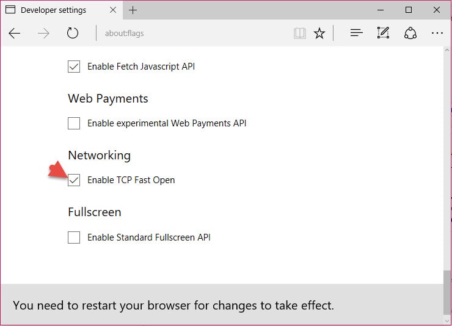The width and height of the screenshot is (452, 326).
Task: Click the browser Back arrow
Action: 15,34
